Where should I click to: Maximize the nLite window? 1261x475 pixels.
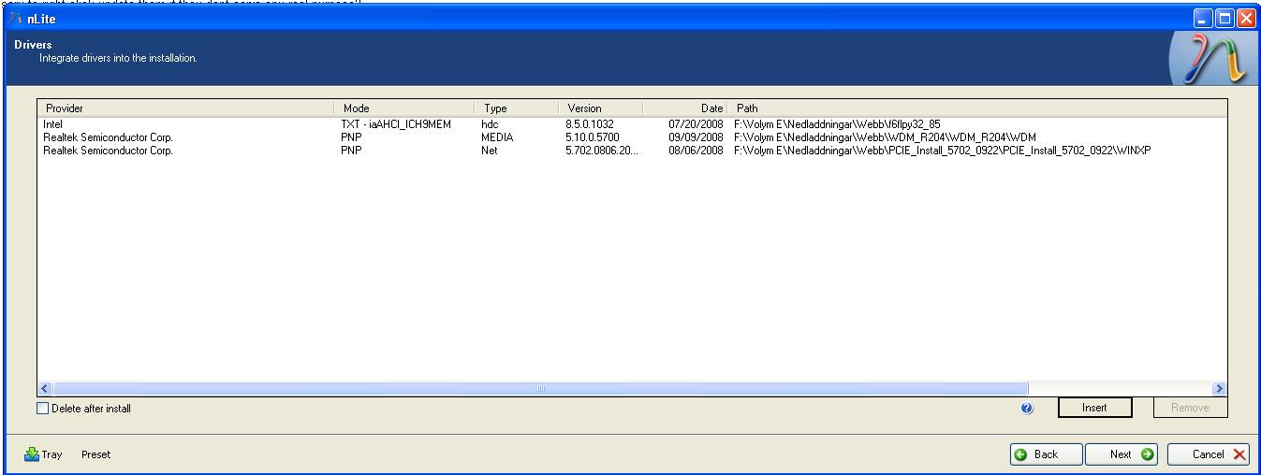[1225, 19]
